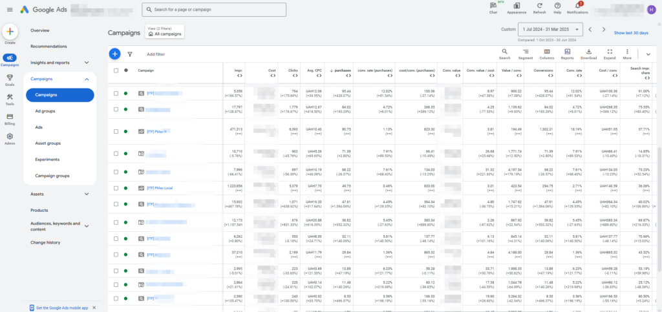Expand the Assets menu section
662x312 pixels.
[x=87, y=194]
